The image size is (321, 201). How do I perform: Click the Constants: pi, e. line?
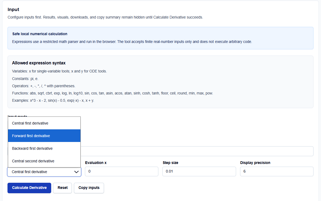pyautogui.click(x=25, y=79)
